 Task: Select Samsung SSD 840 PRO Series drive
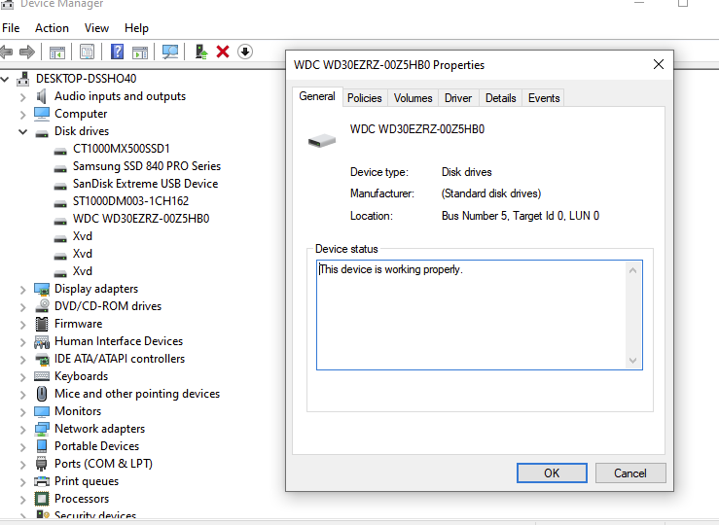pos(147,166)
